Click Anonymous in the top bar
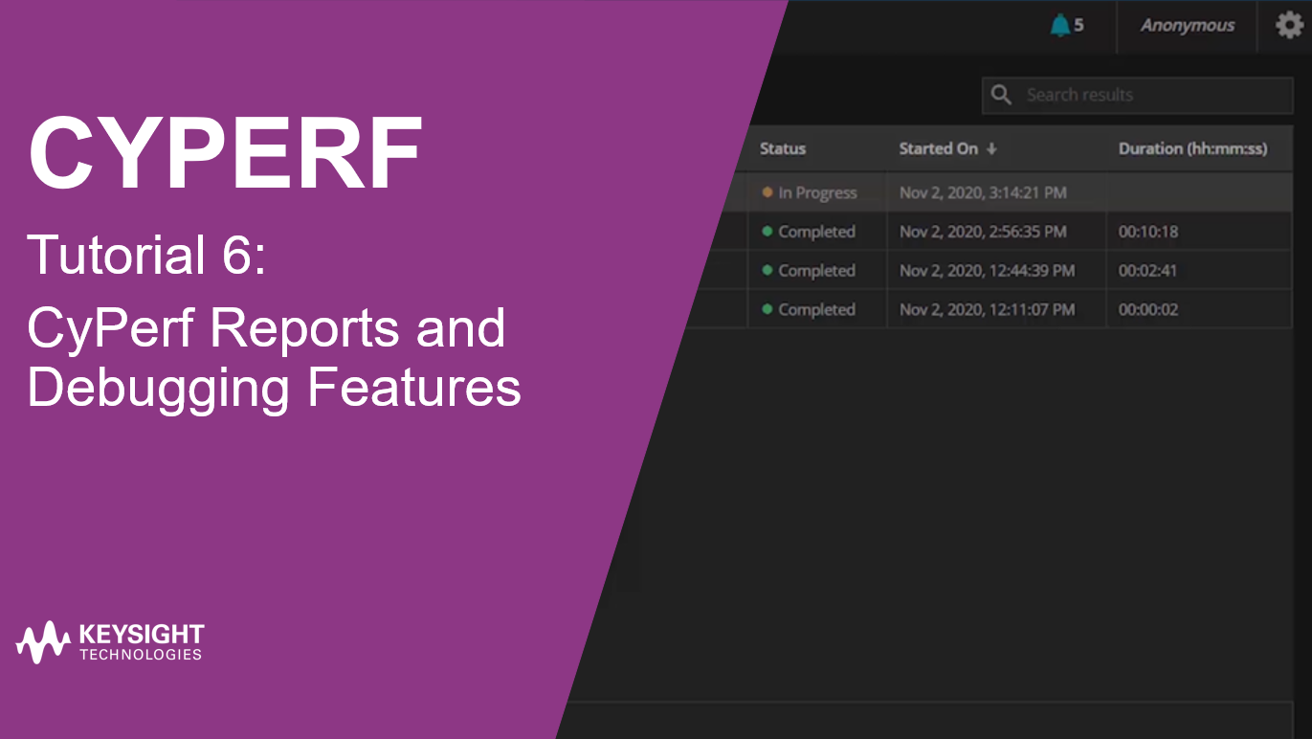This screenshot has width=1312, height=739. point(1186,26)
